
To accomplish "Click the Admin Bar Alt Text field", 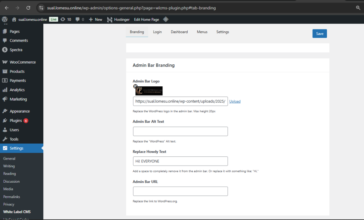I will click(180, 132).
